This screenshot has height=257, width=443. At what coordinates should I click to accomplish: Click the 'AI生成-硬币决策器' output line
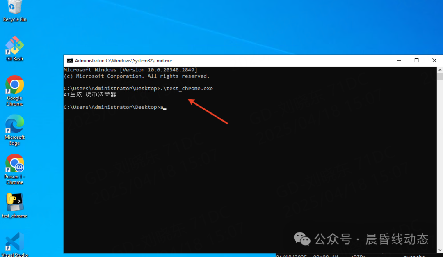point(90,95)
